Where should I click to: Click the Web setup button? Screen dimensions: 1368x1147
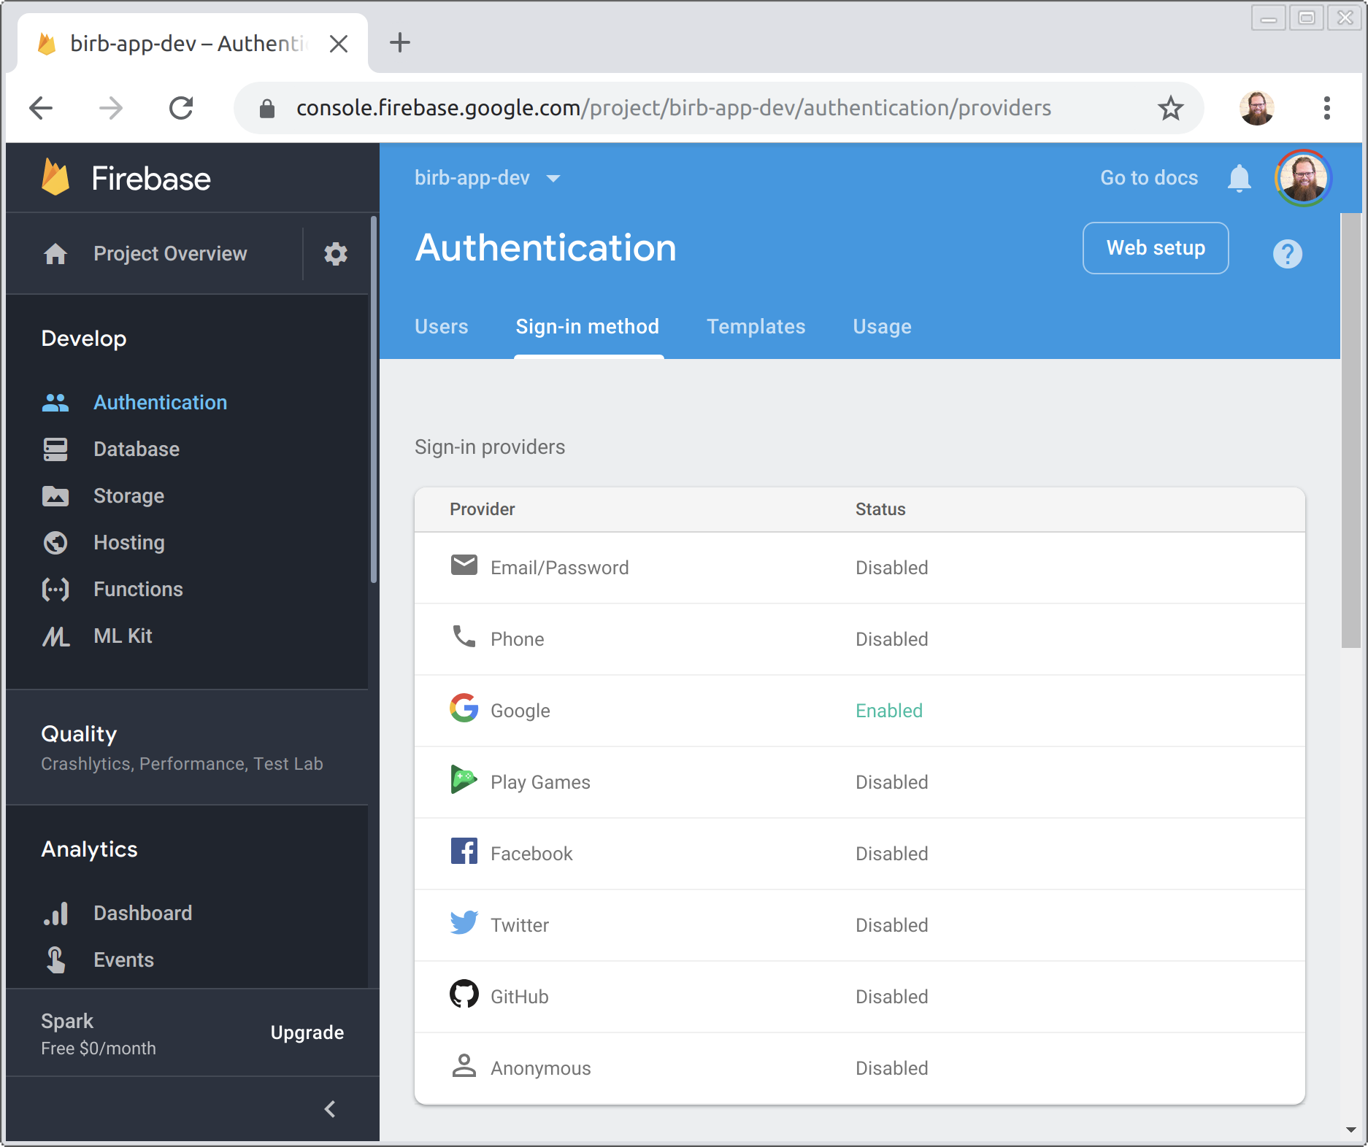tap(1155, 248)
